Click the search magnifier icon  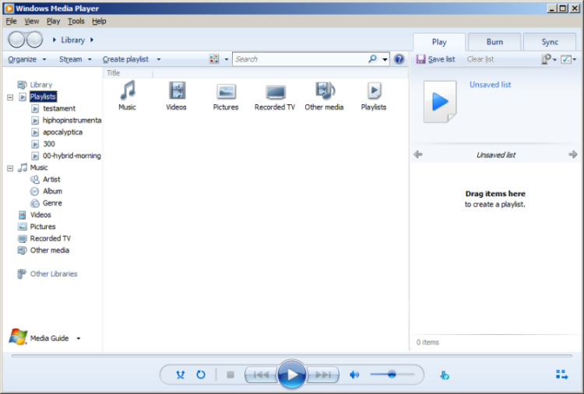coord(372,59)
